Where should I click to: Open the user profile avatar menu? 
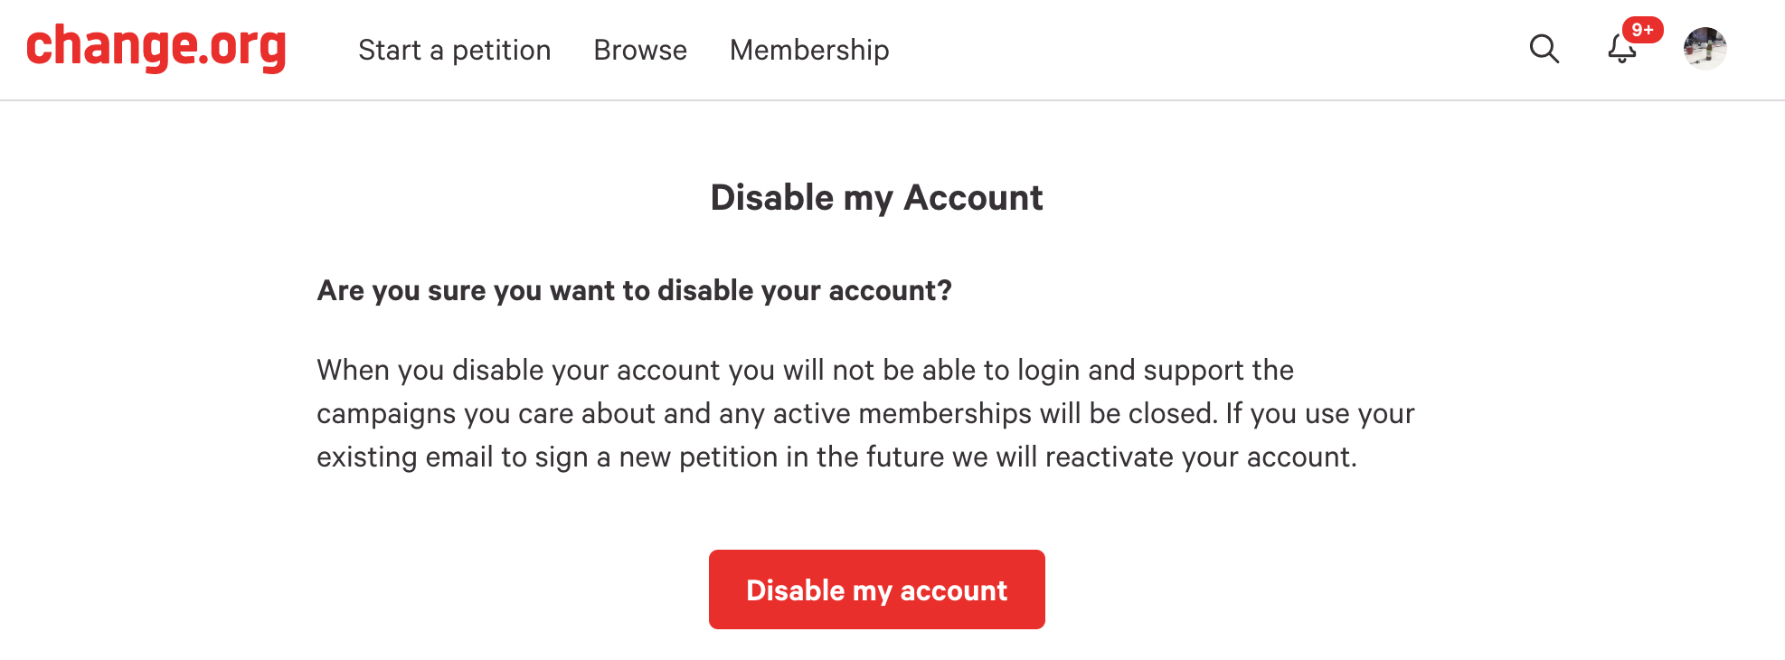point(1705,49)
